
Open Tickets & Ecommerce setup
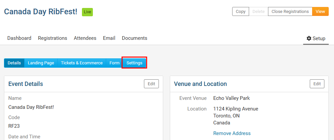tap(82, 63)
